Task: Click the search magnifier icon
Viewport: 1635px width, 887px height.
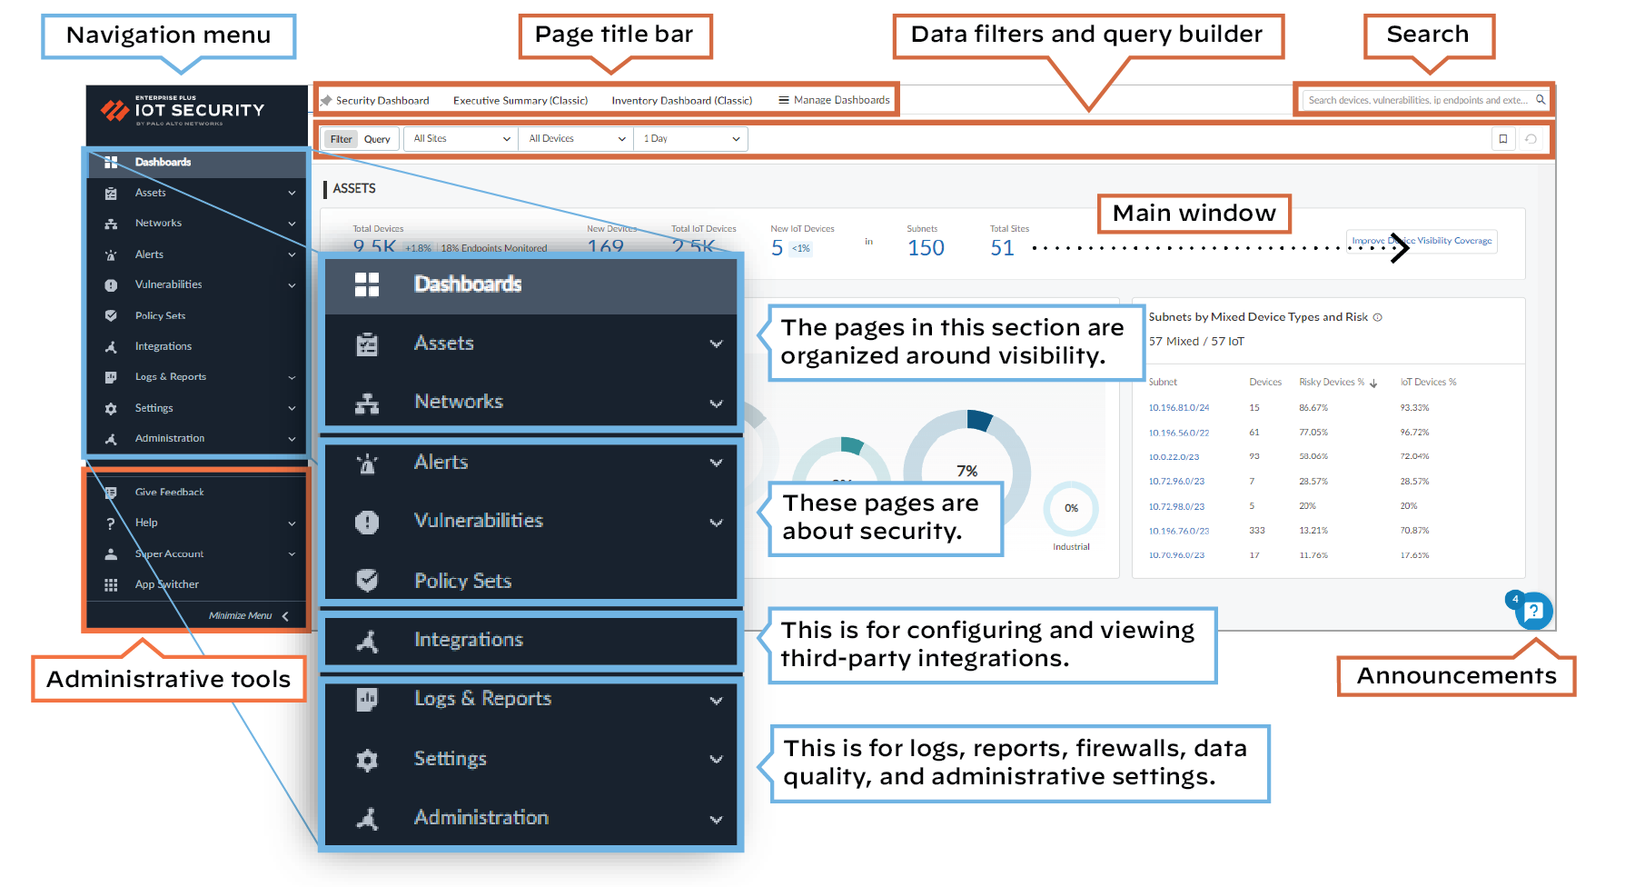Action: coord(1541,100)
